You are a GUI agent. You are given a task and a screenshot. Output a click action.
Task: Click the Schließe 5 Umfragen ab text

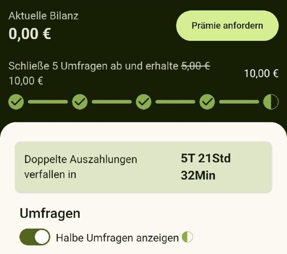[65, 66]
